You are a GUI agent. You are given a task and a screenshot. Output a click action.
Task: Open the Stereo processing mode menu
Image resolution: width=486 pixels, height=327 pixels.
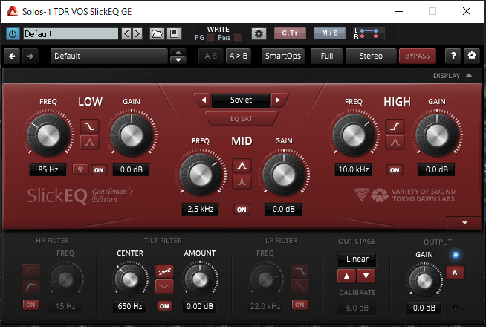(x=371, y=56)
